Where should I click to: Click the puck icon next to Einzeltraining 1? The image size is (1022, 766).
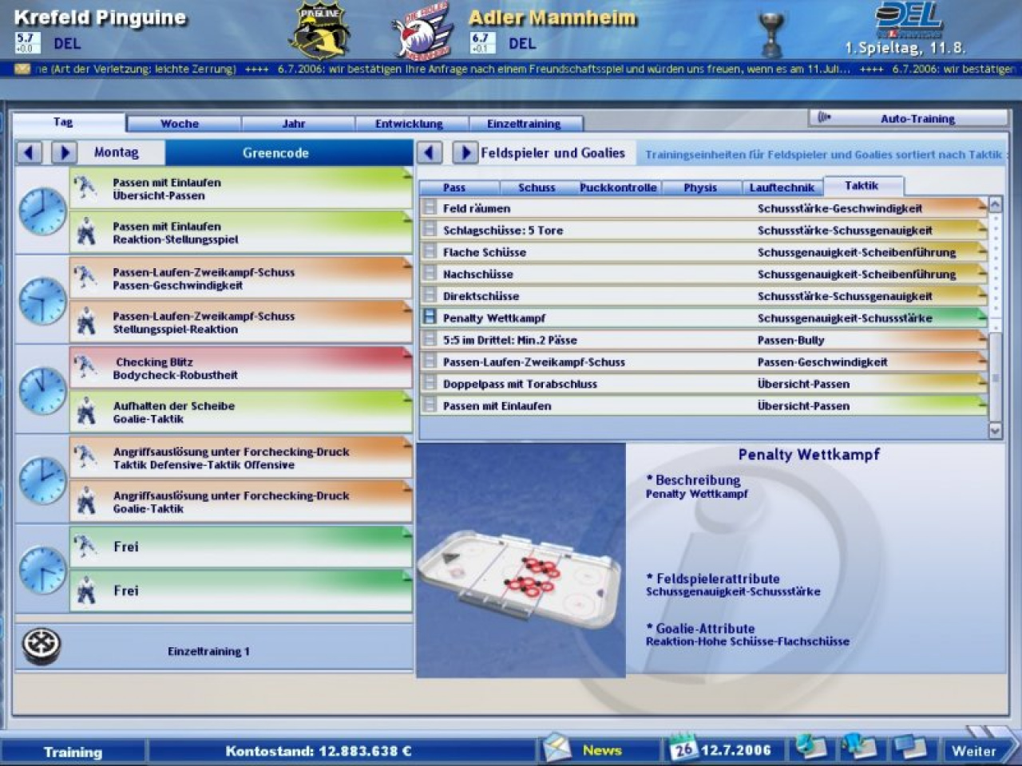coord(42,646)
